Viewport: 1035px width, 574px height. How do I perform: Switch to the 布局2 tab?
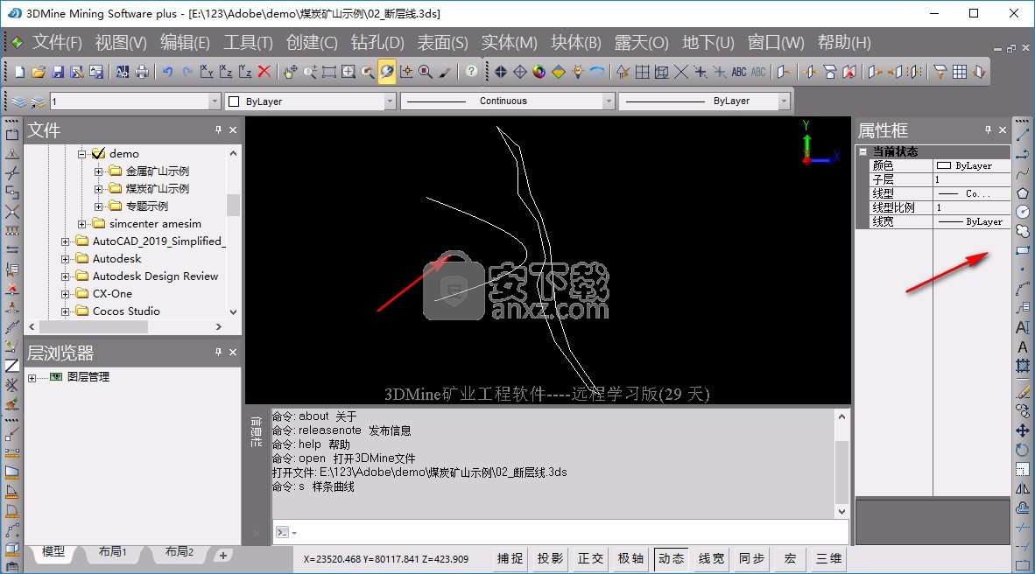[179, 551]
